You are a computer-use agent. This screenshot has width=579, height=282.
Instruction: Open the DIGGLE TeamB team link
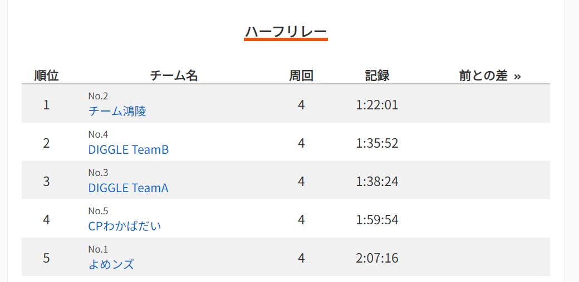(129, 149)
